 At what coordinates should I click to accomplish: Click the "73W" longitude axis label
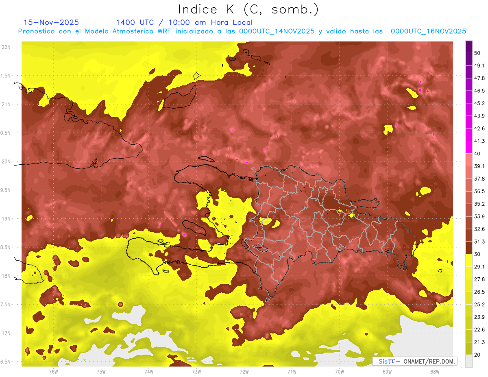click(196, 371)
